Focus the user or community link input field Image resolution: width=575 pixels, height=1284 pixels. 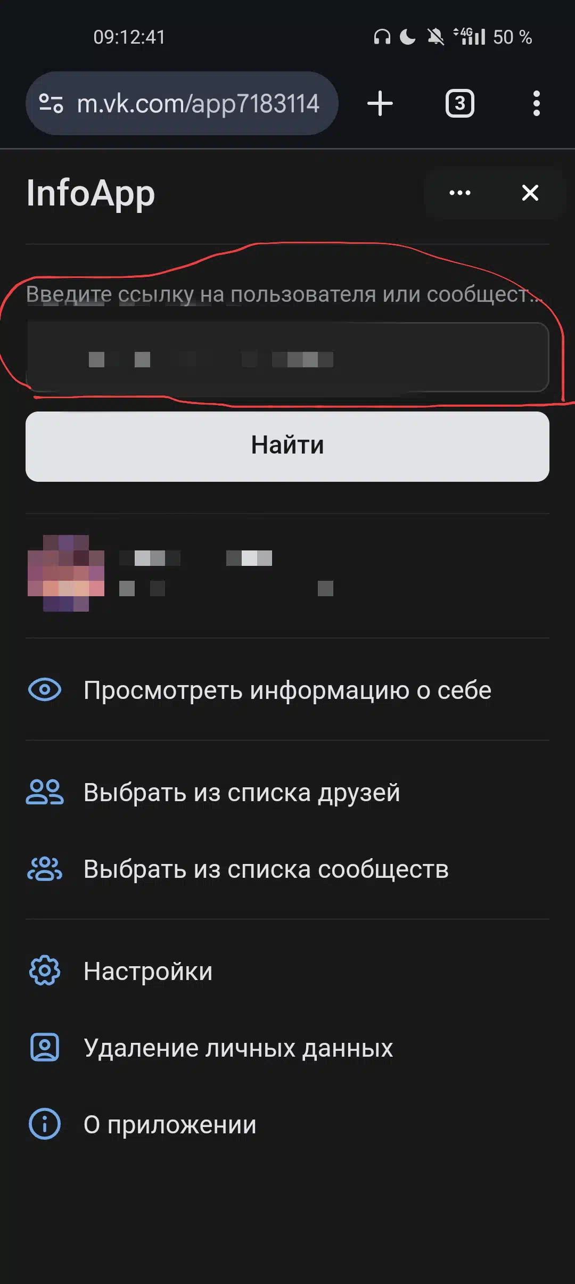point(287,357)
